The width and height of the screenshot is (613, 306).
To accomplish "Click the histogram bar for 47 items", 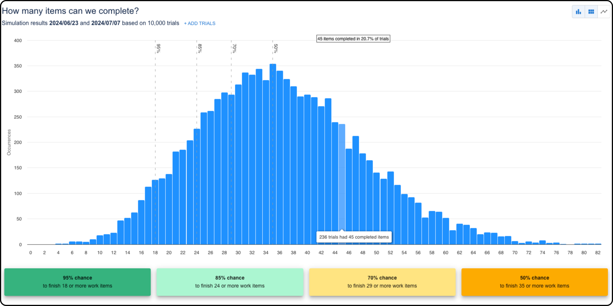I will [356, 190].
